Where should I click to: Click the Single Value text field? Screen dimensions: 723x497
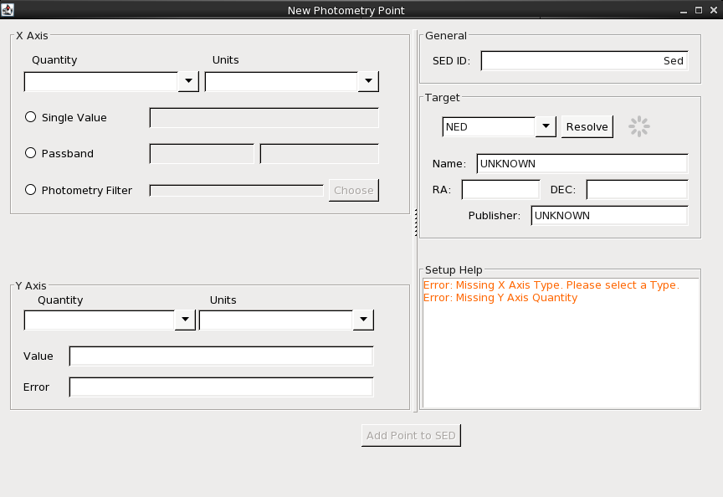tap(264, 118)
